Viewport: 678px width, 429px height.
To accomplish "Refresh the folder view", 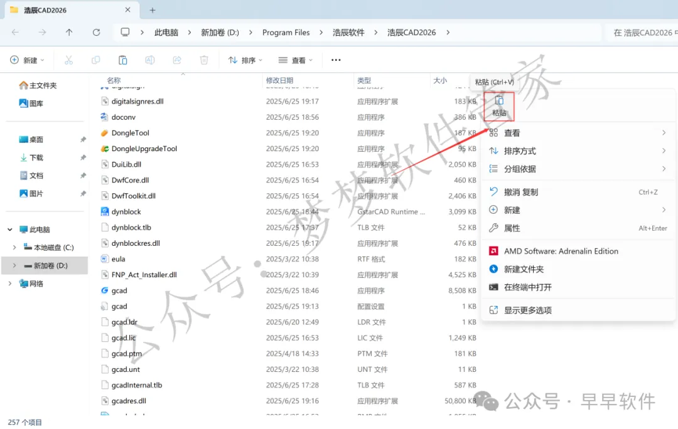I will pos(97,33).
